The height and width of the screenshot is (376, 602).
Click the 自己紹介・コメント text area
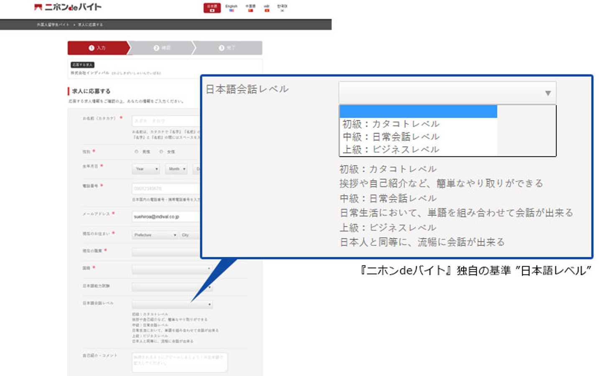coord(179,362)
